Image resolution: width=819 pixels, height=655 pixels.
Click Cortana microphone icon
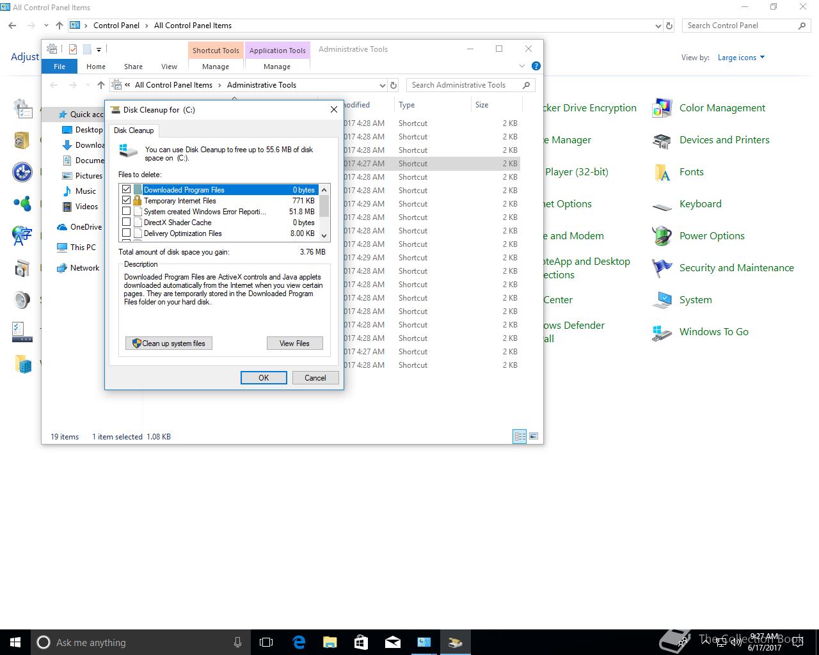(x=237, y=642)
